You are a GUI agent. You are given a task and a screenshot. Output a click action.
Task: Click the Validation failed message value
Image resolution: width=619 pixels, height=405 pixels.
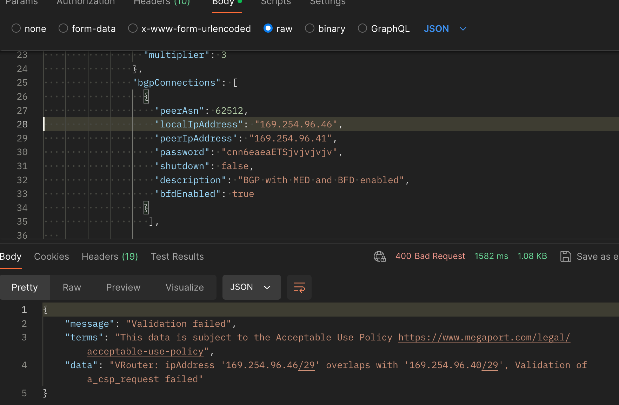(179, 324)
